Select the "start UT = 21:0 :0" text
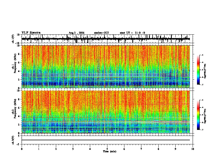The width and height of the screenshot is (217, 167). [x=132, y=33]
